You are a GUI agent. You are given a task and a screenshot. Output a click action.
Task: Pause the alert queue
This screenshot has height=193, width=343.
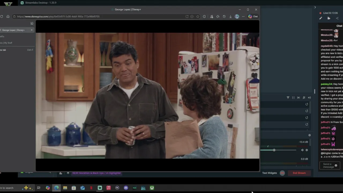pos(293,98)
